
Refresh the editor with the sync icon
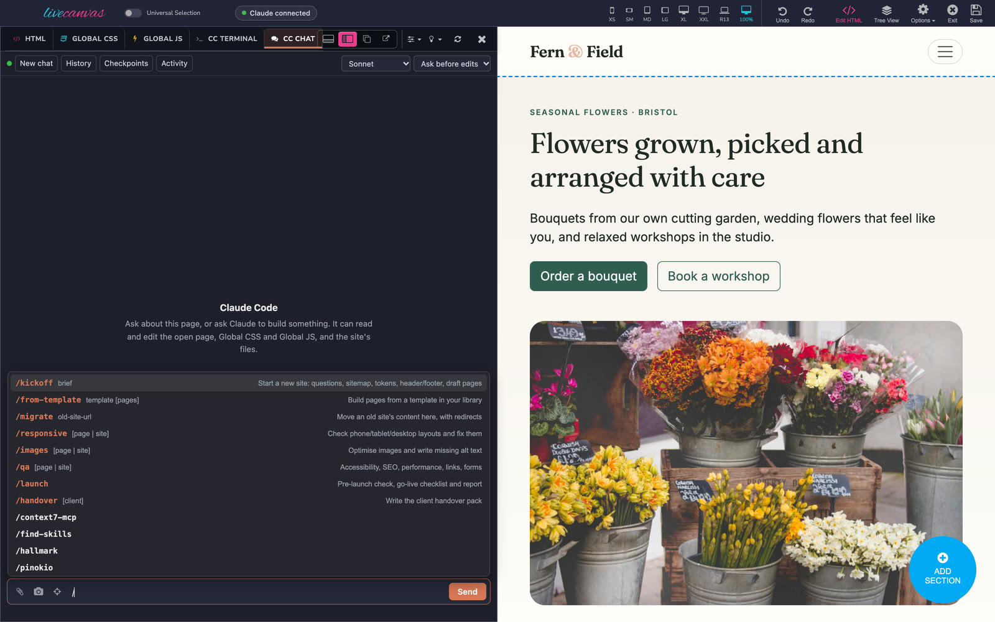[x=458, y=39]
